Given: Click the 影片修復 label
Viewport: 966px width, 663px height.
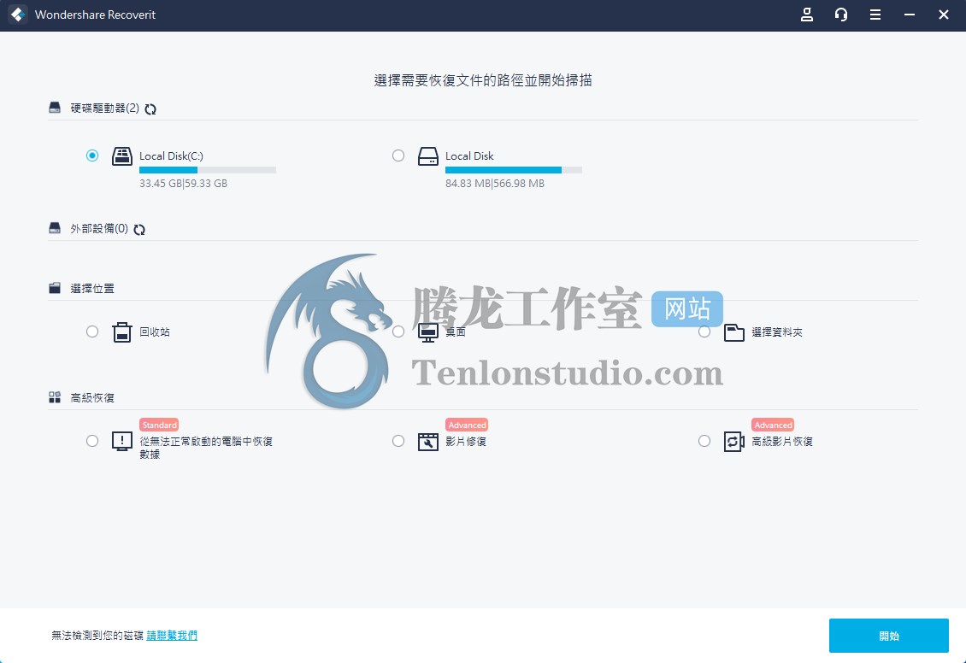Looking at the screenshot, I should 466,442.
